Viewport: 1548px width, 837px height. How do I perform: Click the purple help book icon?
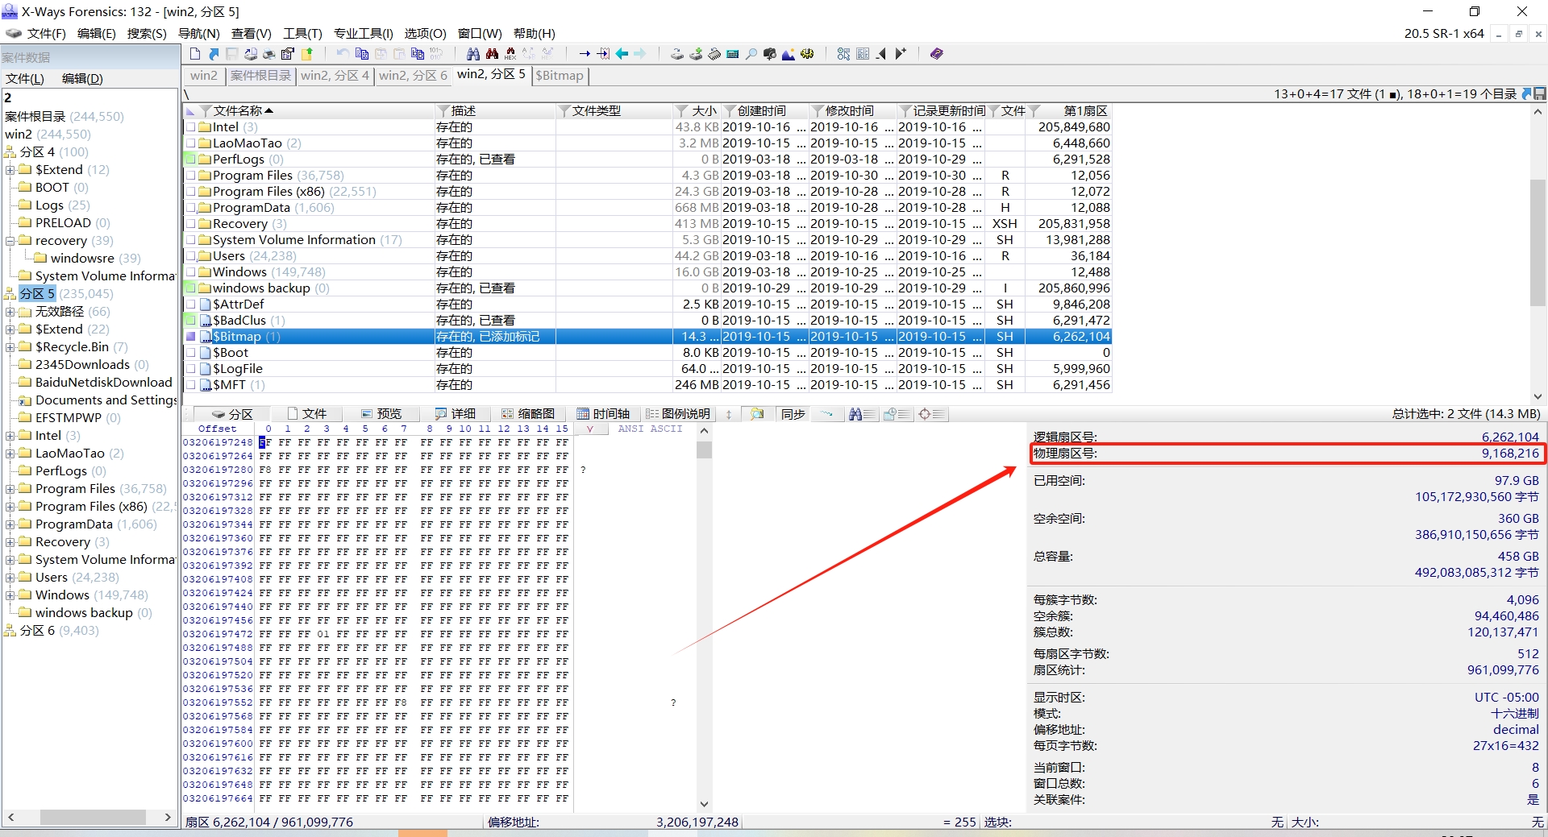tap(936, 54)
